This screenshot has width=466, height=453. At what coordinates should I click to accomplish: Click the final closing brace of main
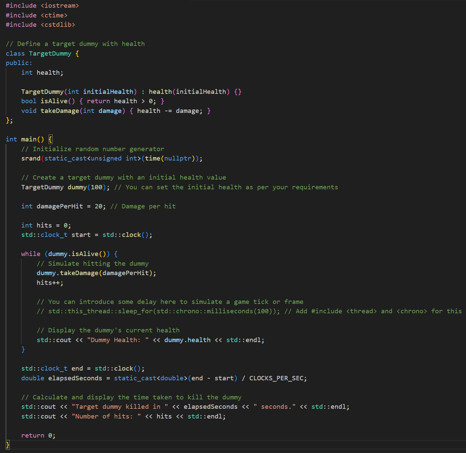8,445
